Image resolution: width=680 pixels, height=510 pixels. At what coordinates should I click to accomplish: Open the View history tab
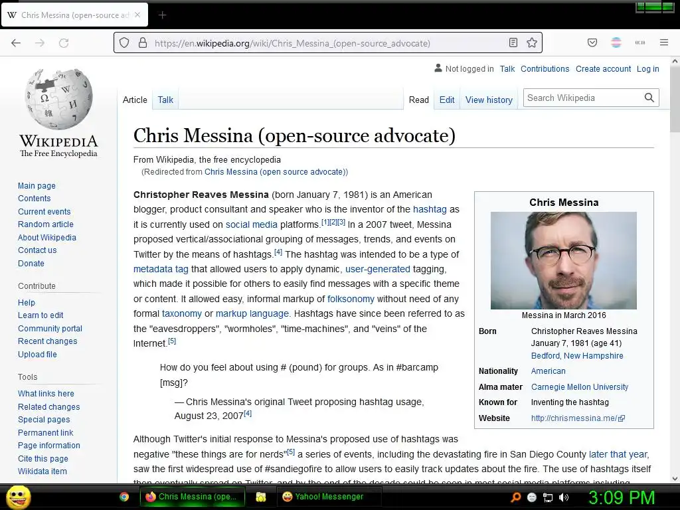pyautogui.click(x=489, y=100)
